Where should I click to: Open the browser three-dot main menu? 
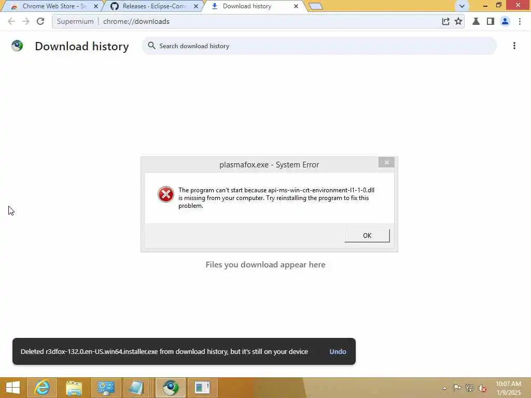click(520, 21)
